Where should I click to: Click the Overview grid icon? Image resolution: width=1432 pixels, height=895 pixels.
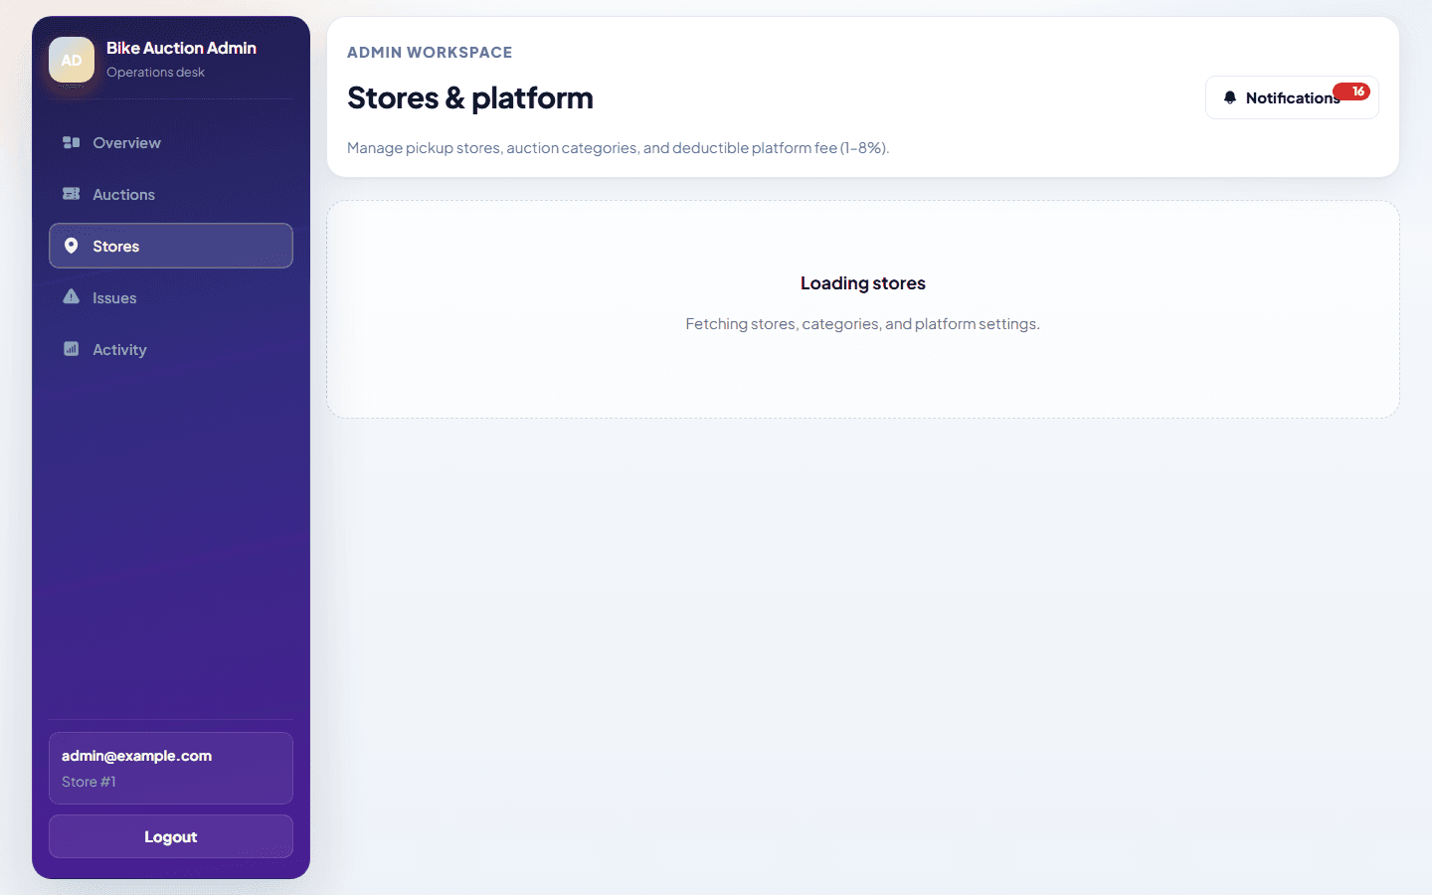tap(71, 142)
